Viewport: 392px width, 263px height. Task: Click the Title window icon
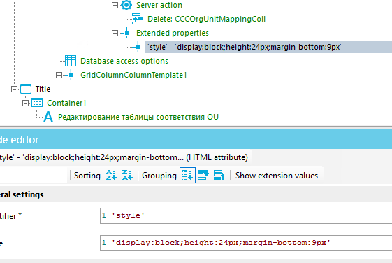tap(26, 89)
